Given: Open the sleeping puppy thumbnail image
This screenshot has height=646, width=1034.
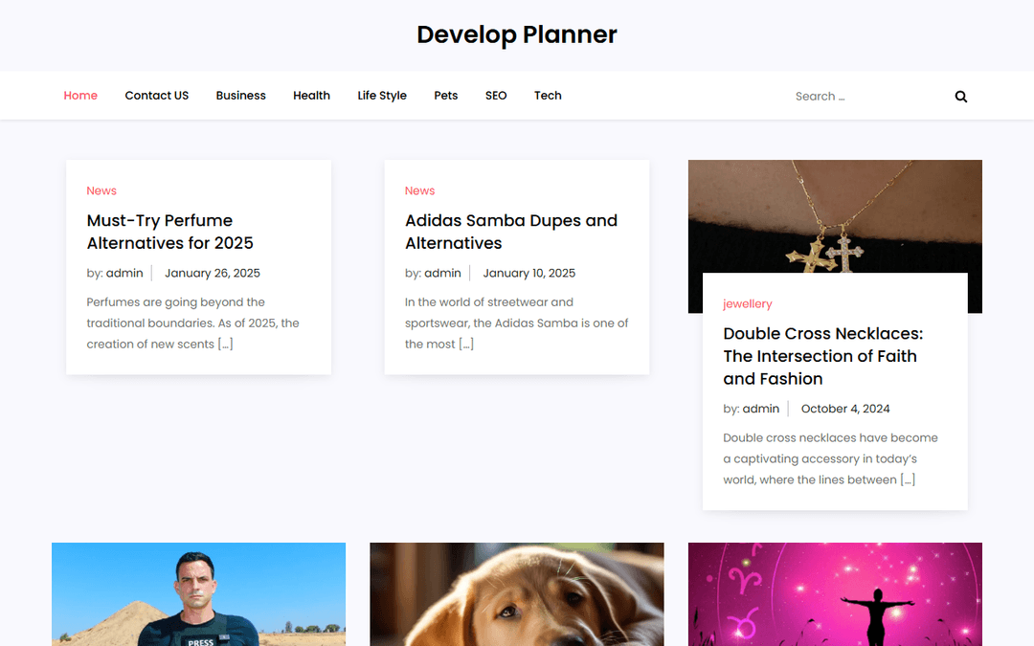Looking at the screenshot, I should click(517, 594).
